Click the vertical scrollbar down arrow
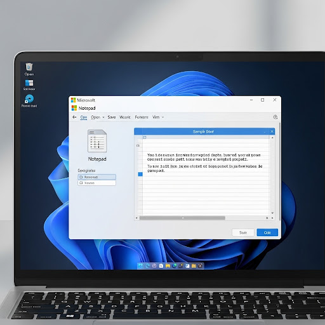This screenshot has width=325, height=325. [x=272, y=213]
